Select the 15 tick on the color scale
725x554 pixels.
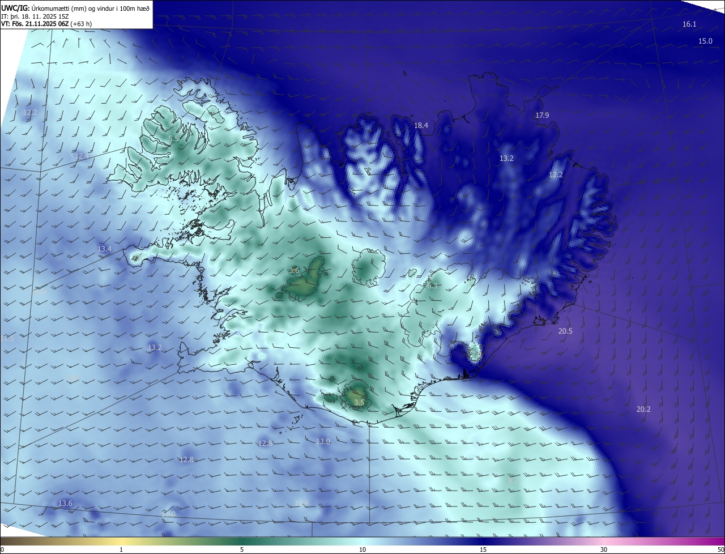483,549
